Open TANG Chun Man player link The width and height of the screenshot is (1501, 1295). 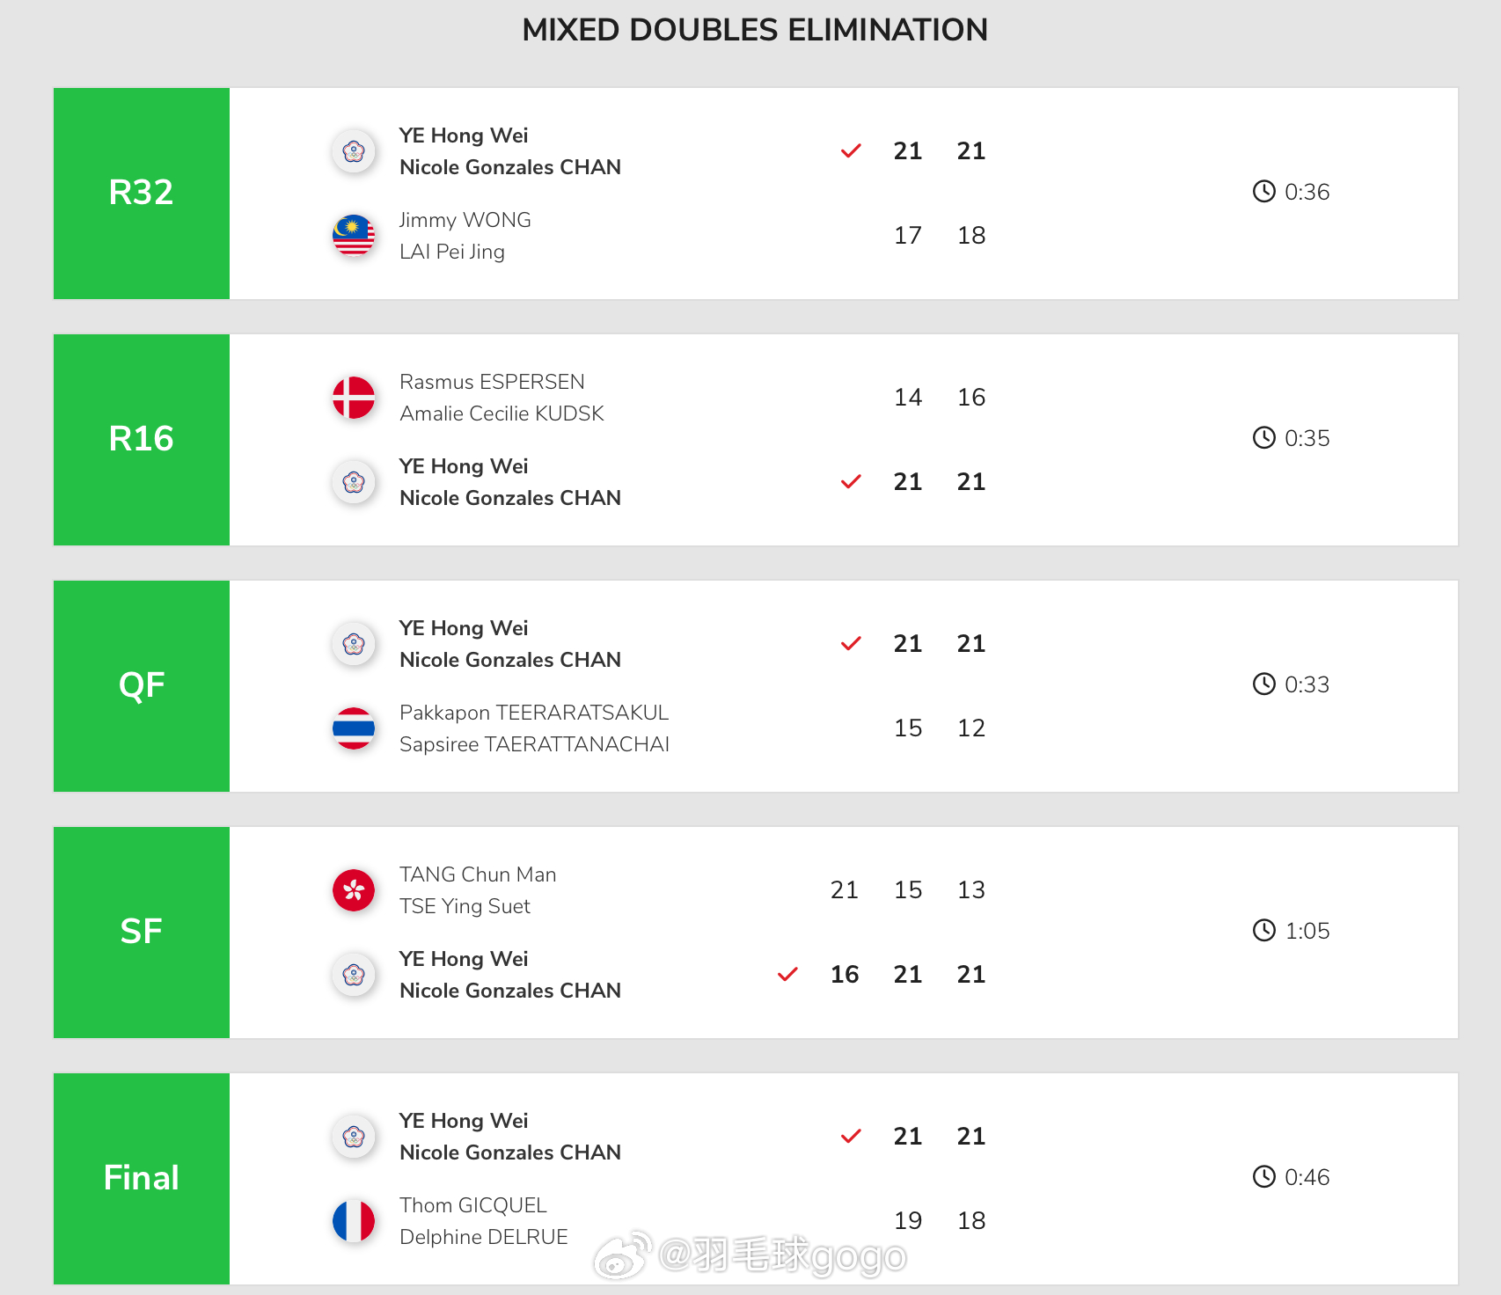click(478, 874)
